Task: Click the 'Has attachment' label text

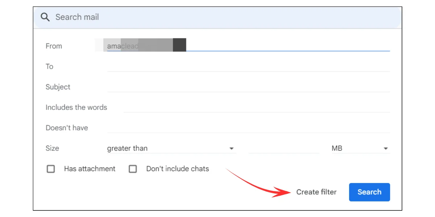Action: click(90, 169)
